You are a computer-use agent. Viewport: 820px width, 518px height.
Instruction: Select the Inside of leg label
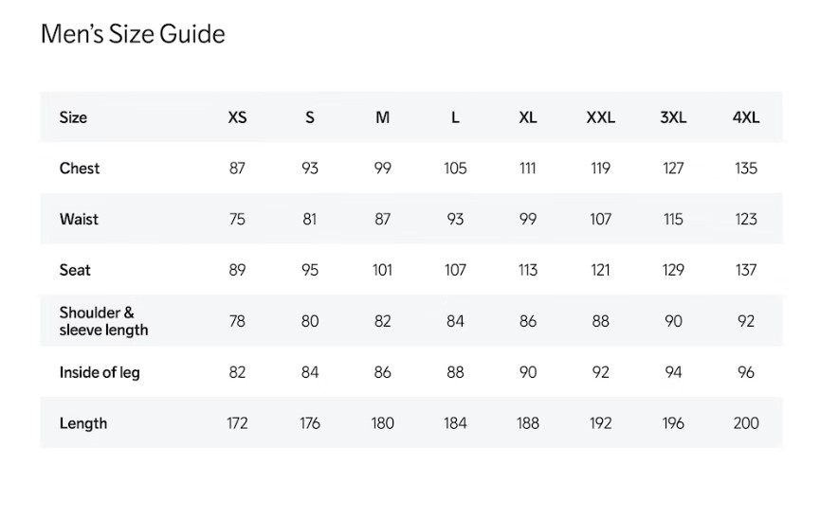pos(100,372)
